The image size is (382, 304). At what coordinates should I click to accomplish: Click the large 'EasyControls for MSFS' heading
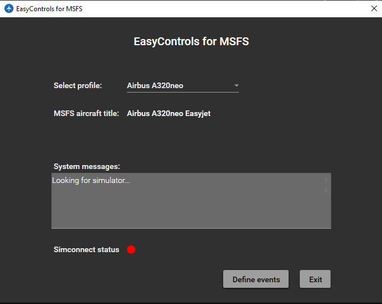[191, 41]
